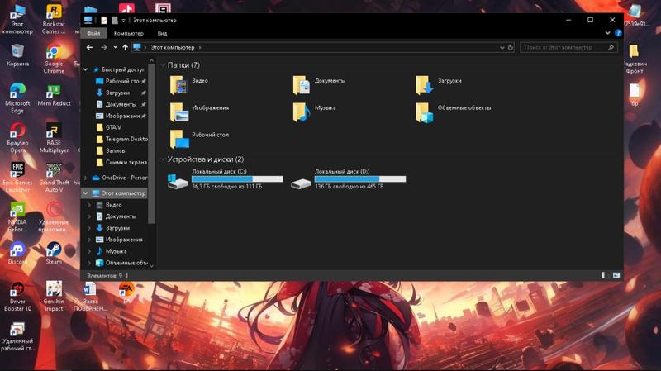Collapse the Папки (7) group
This screenshot has width=661, height=371.
pos(163,65)
